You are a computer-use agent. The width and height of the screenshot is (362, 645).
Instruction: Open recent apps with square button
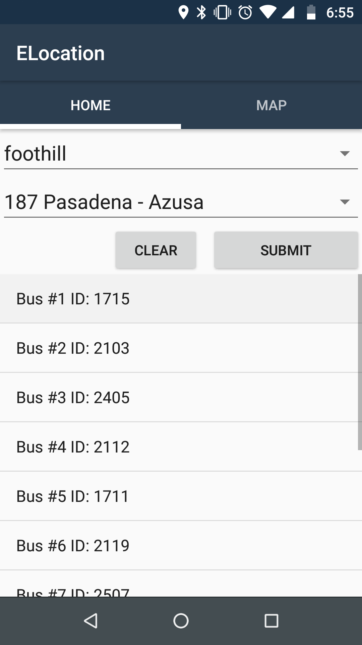271,620
